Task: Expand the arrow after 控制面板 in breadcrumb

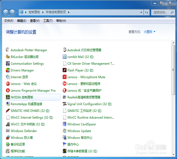Action: [x=43, y=12]
